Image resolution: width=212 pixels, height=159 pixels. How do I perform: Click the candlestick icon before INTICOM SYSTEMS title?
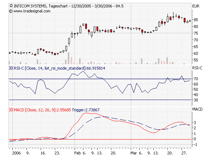(x=11, y=6)
